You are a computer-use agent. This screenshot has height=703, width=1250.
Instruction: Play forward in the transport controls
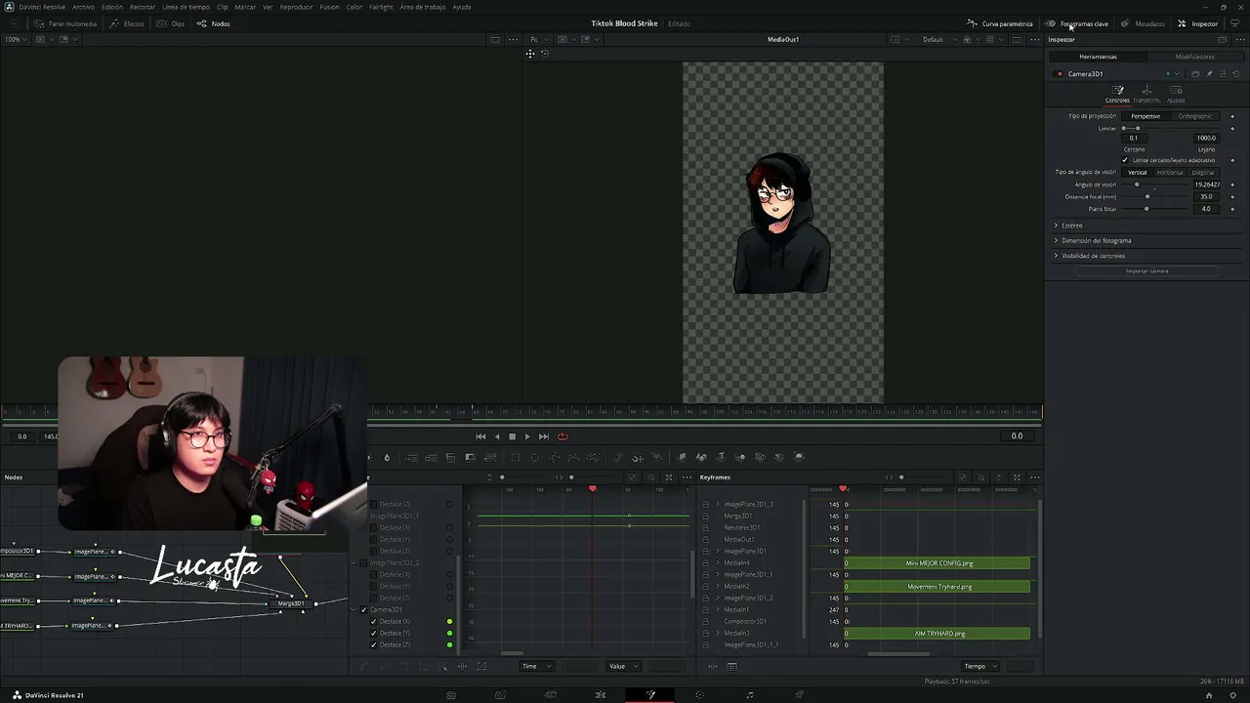point(527,436)
